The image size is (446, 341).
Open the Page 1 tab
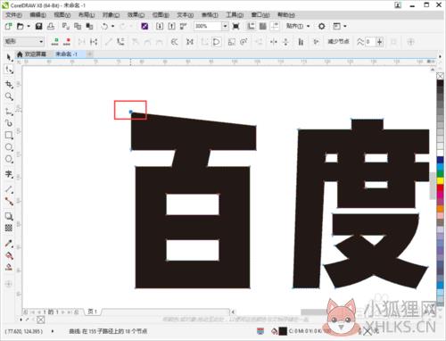tap(93, 312)
